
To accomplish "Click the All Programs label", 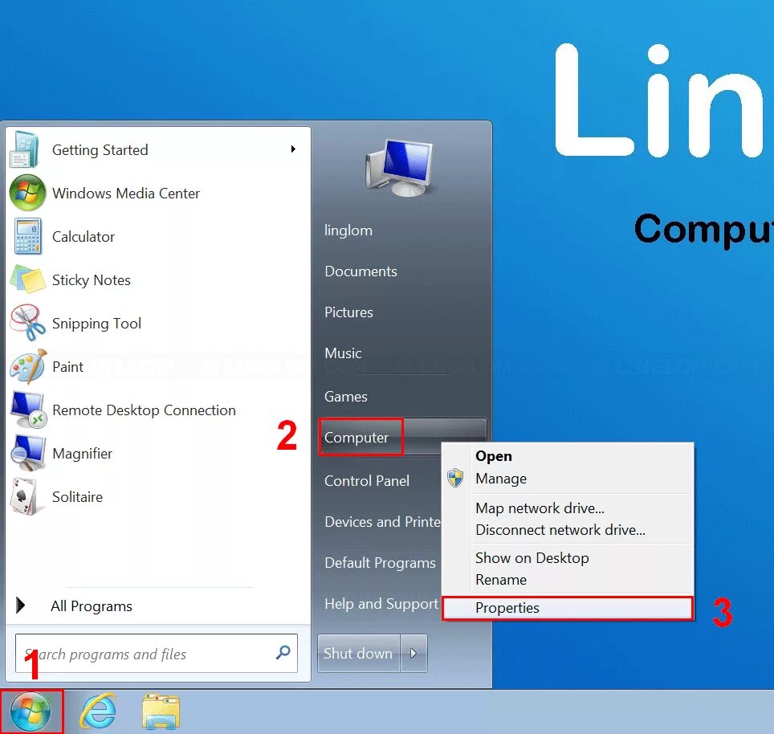I will 92,606.
